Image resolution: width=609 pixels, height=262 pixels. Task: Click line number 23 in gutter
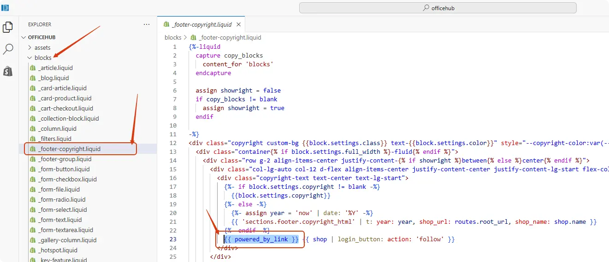coord(173,239)
